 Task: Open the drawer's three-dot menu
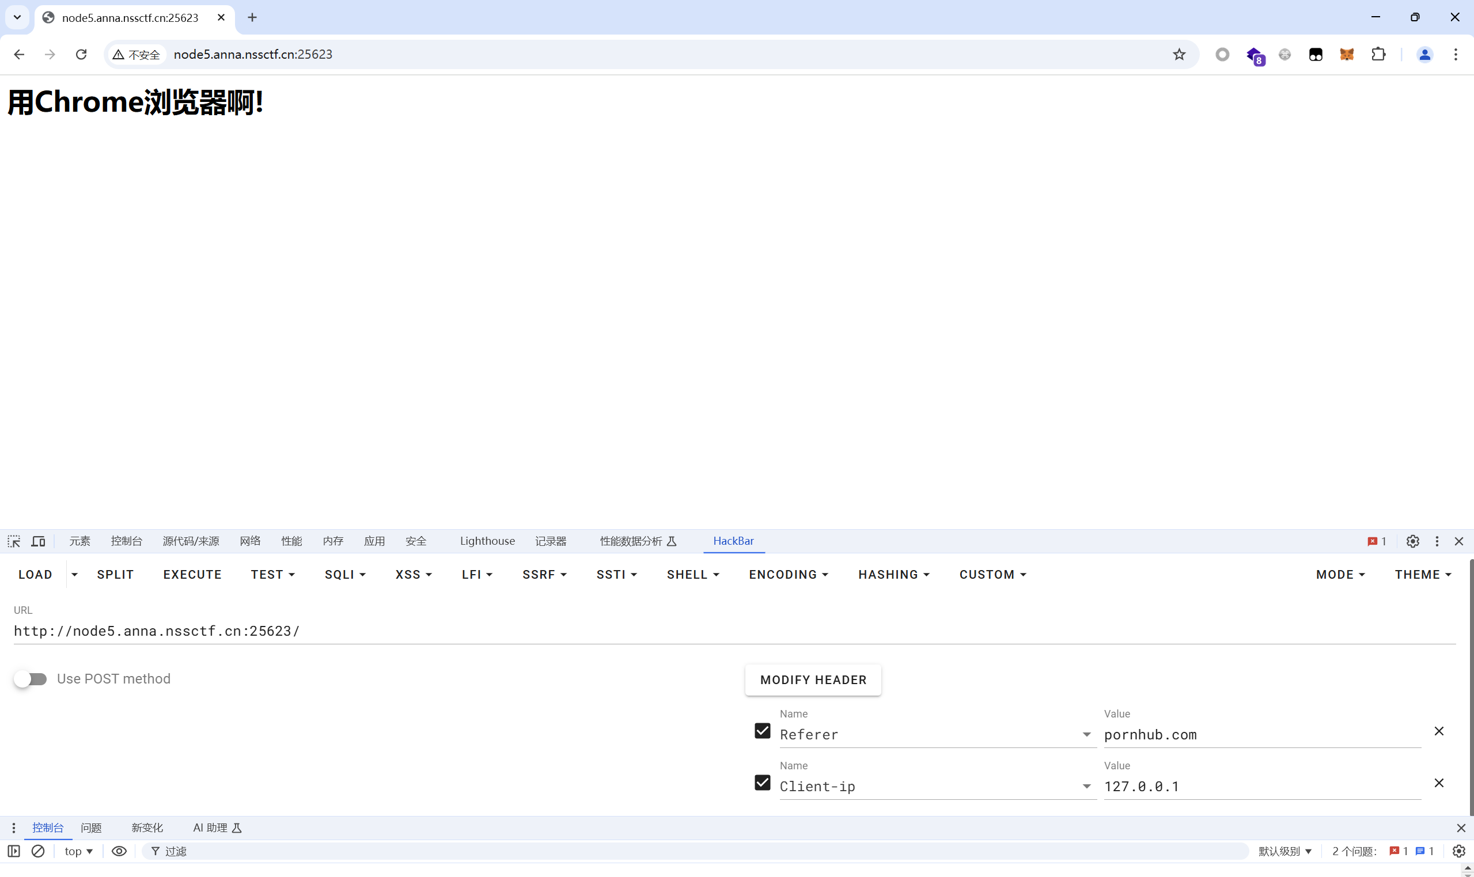(14, 828)
